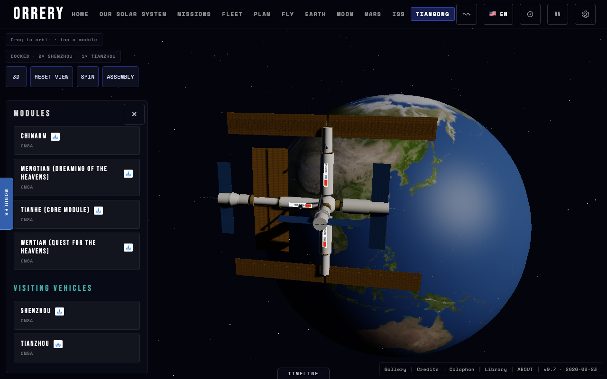Click the ORRERY logo

point(38,14)
